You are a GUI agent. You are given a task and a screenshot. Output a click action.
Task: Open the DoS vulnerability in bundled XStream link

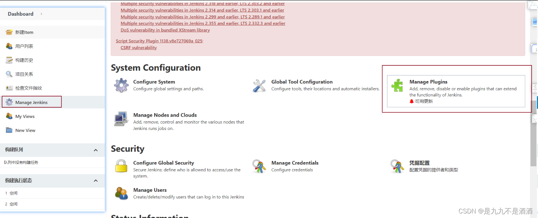165,30
